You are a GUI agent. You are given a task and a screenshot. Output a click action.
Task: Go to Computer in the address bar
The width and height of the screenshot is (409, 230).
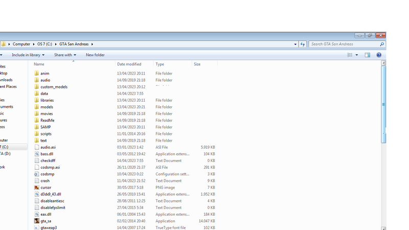[x=21, y=44]
